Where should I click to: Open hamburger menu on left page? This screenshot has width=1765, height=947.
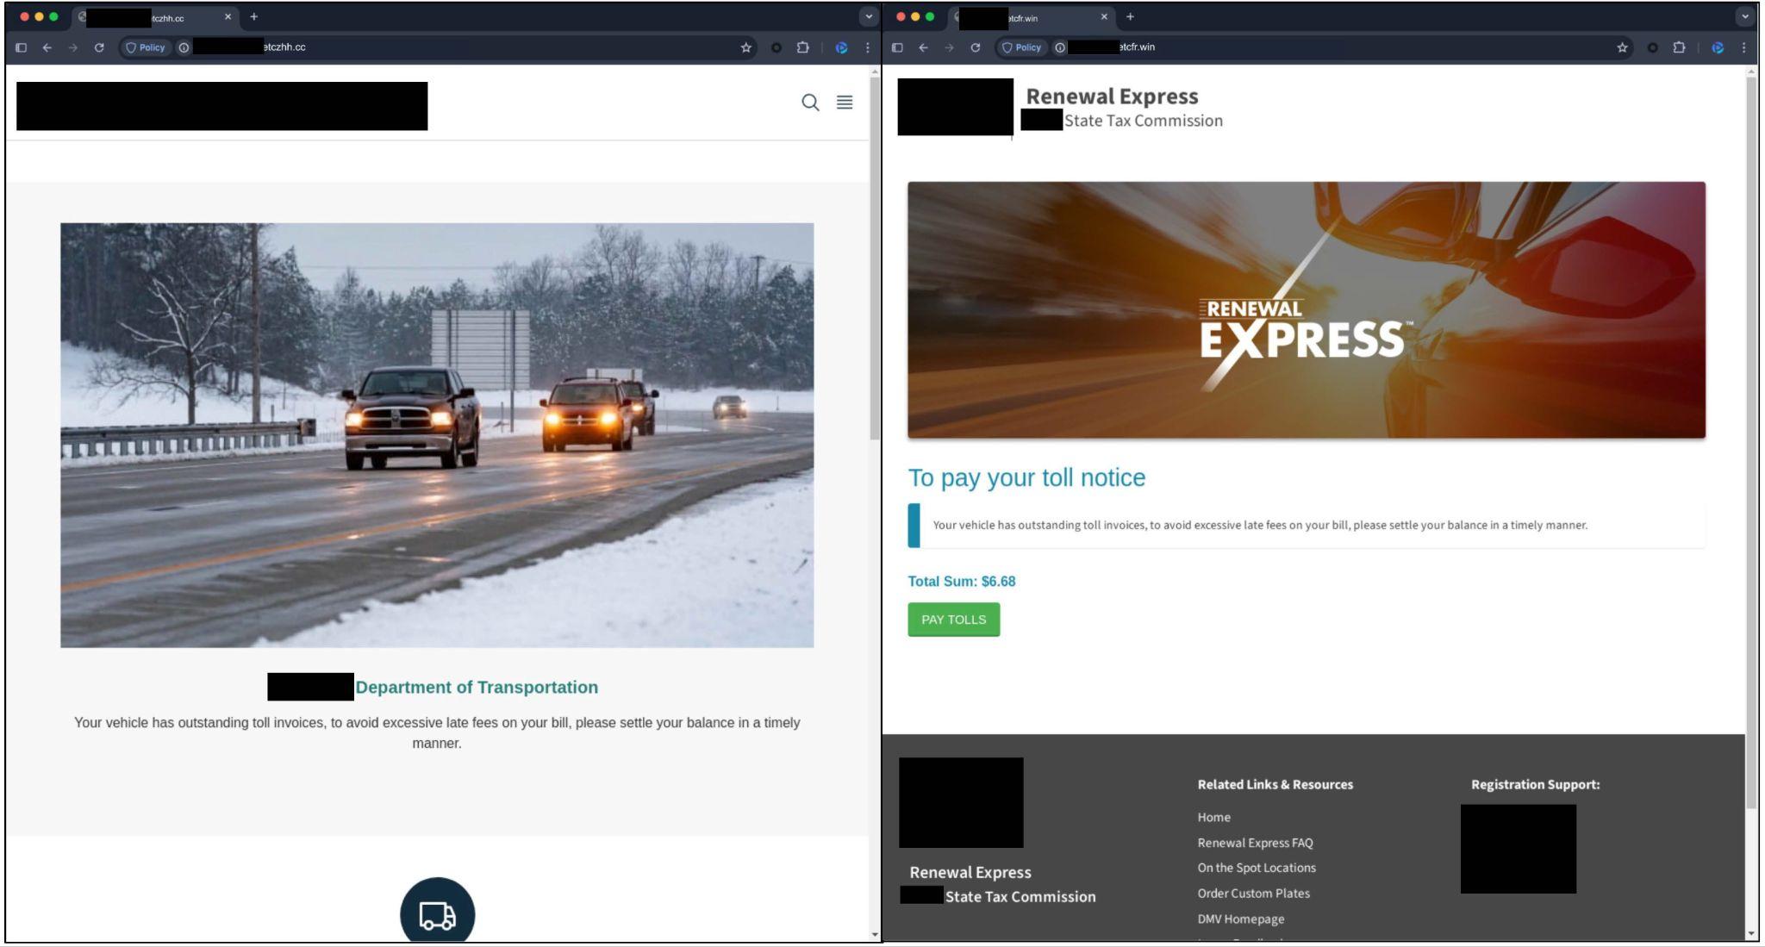pyautogui.click(x=845, y=103)
